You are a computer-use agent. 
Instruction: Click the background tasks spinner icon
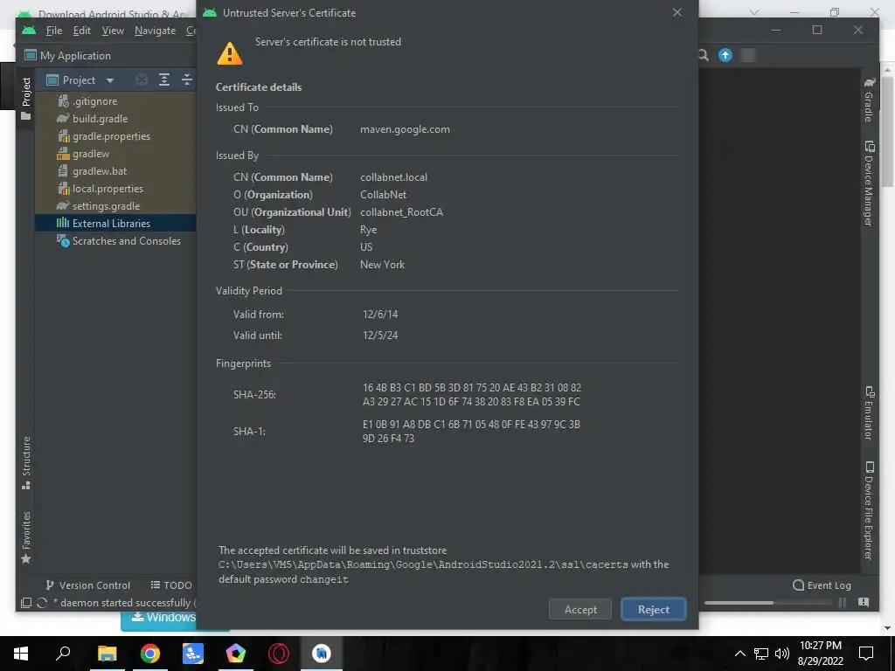coord(42,603)
